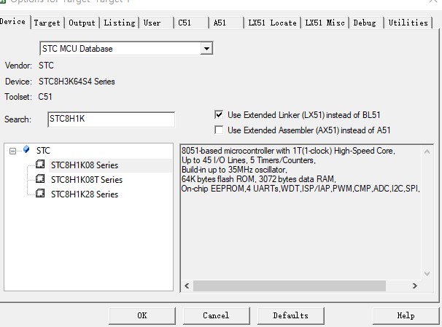Viewport: 442px width, 327px height.
Task: Collapse the STC tree node
Action: [12, 151]
